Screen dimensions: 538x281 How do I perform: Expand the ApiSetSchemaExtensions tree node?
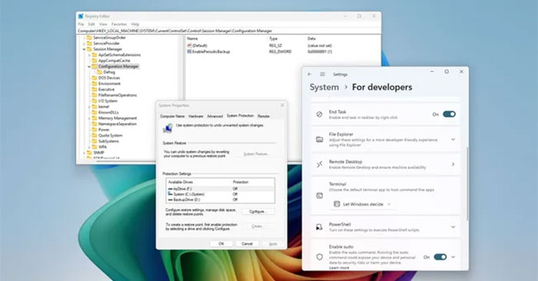(89, 55)
